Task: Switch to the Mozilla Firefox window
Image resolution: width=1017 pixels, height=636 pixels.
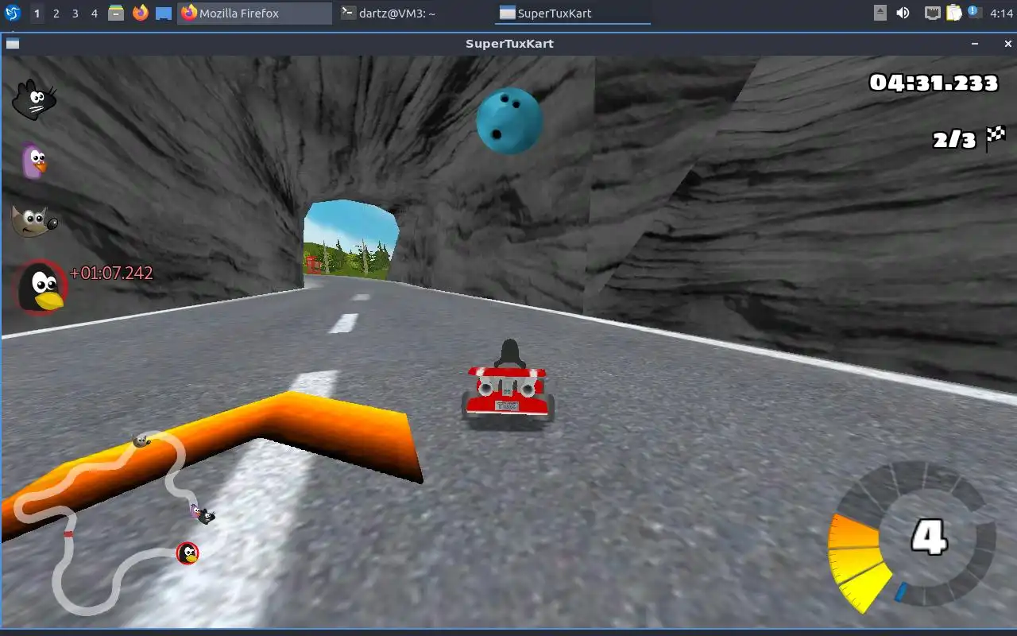Action: coord(255,14)
